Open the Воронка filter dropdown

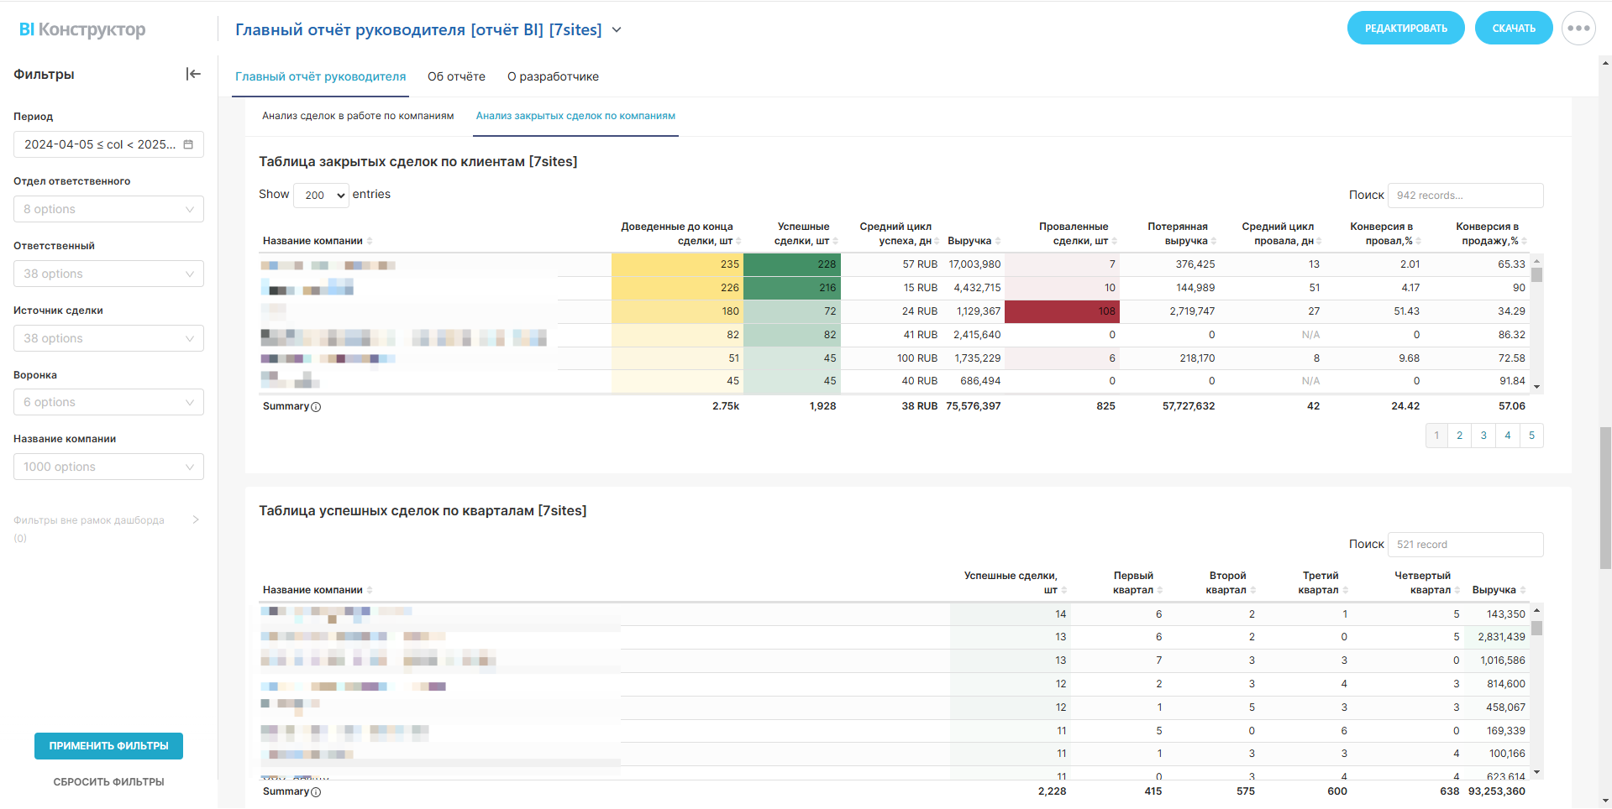pyautogui.click(x=108, y=402)
